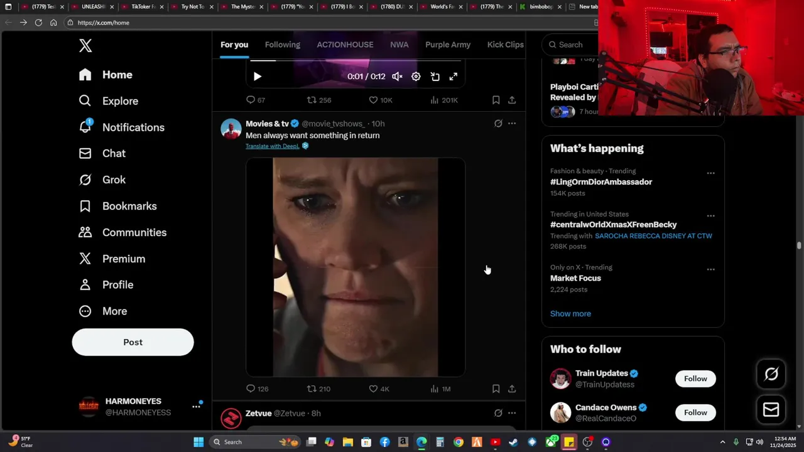804x452 pixels.
Task: Switch to the AC7IONHOUSE tab
Action: click(x=345, y=45)
